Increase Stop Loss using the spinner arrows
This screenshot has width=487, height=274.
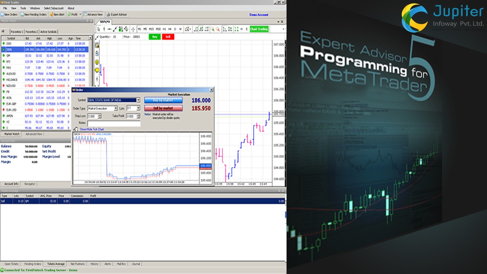[100, 115]
